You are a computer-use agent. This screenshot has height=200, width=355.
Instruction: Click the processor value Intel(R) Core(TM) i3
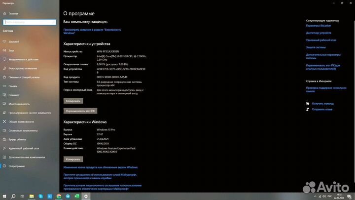pyautogui.click(x=122, y=58)
